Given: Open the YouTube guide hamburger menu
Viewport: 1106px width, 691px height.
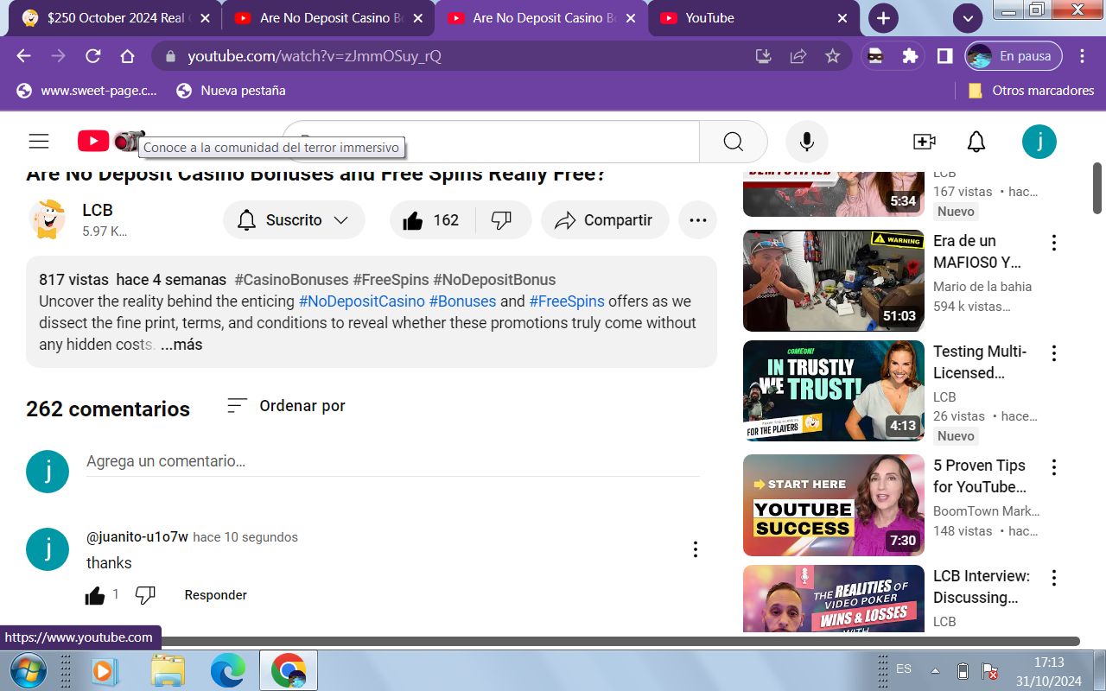Looking at the screenshot, I should 39,142.
